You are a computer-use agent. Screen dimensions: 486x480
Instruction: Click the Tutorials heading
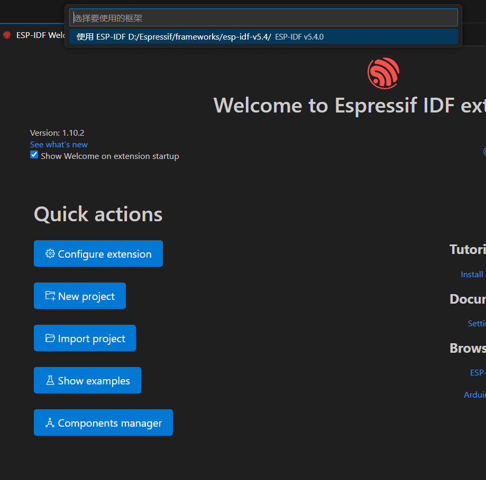pyautogui.click(x=467, y=249)
